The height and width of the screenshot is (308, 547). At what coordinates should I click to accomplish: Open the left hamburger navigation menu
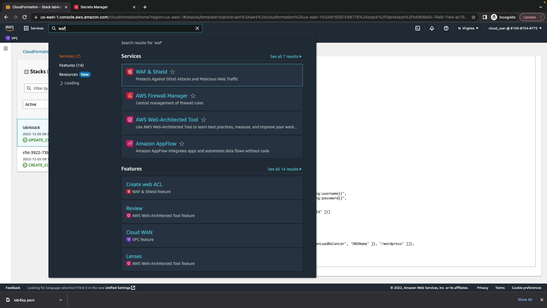click(5, 48)
